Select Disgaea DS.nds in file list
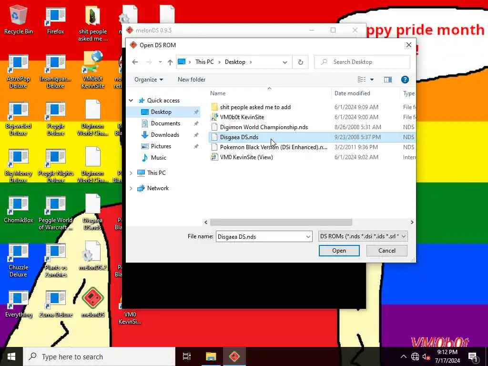 (x=312, y=137)
